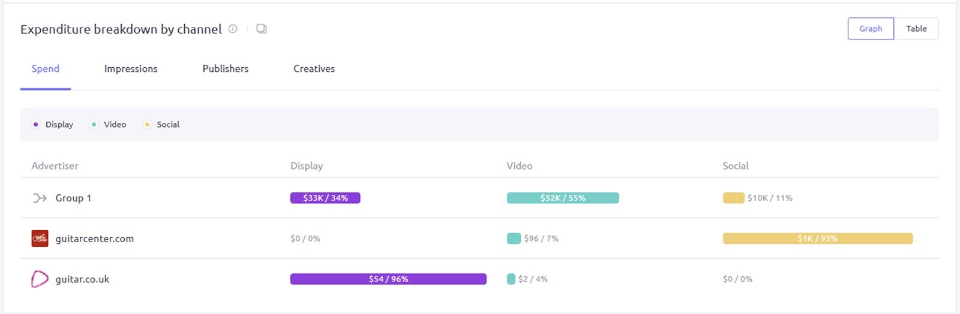960x314 pixels.
Task: Click the copy icon next to title
Action: (262, 29)
